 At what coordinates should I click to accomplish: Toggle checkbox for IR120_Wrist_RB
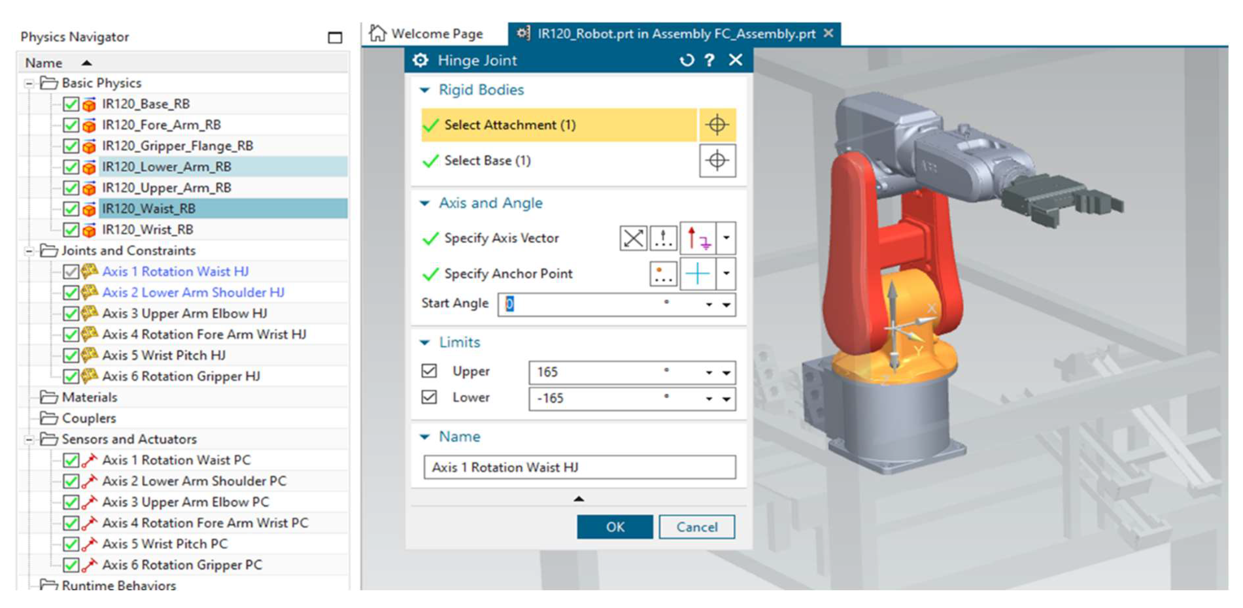[x=71, y=230]
